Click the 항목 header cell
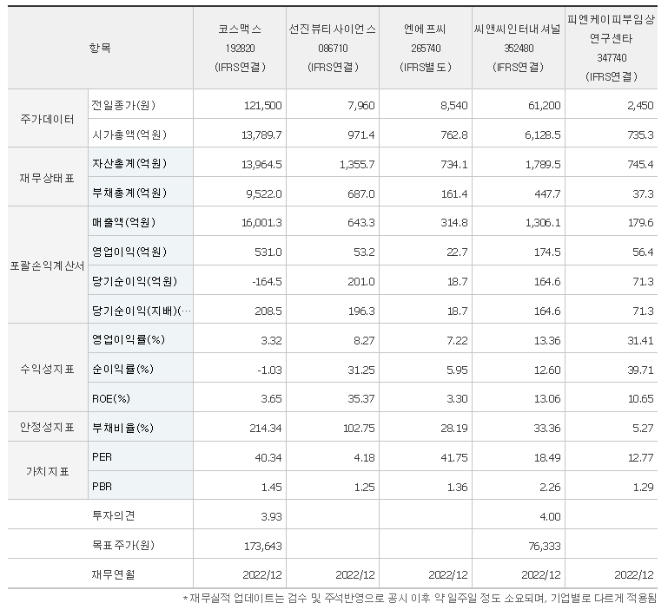This screenshot has height=603, width=668. click(101, 48)
